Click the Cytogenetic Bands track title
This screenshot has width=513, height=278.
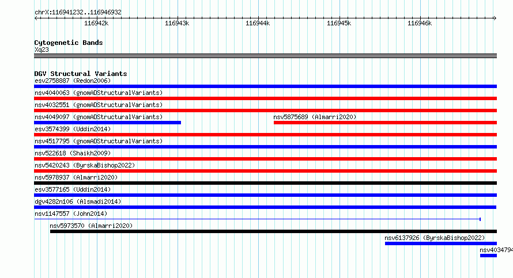click(x=69, y=43)
